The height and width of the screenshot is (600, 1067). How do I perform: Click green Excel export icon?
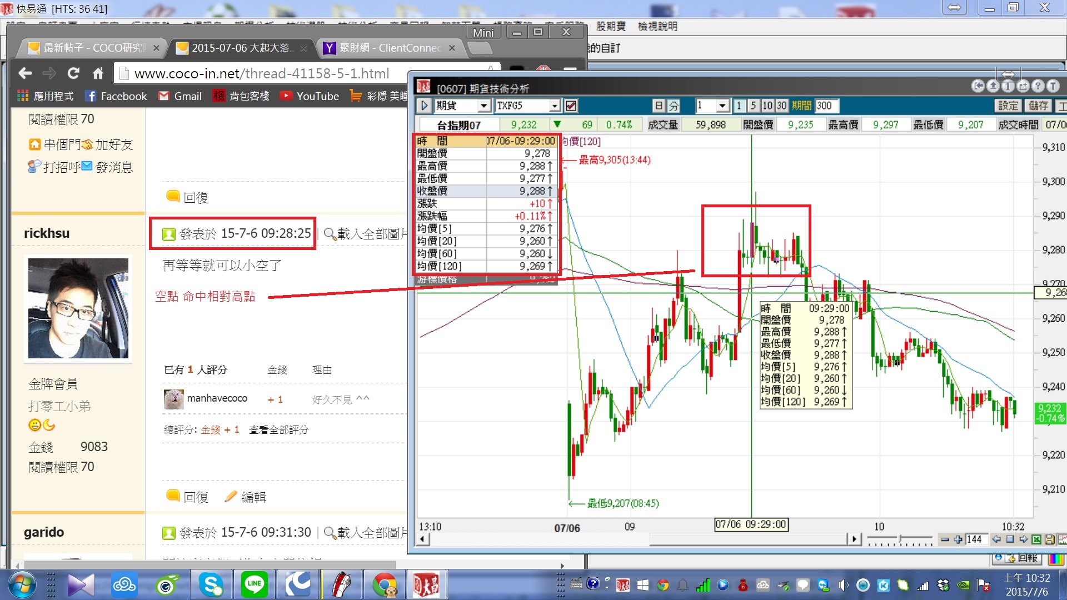coord(1036,539)
